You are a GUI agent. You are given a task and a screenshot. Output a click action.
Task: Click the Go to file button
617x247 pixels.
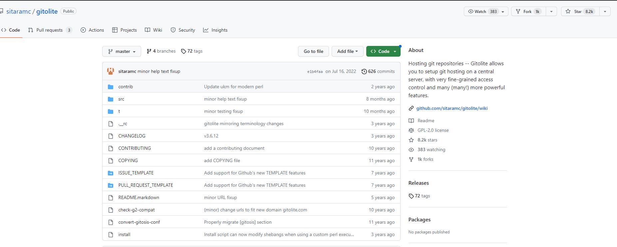[x=313, y=51]
